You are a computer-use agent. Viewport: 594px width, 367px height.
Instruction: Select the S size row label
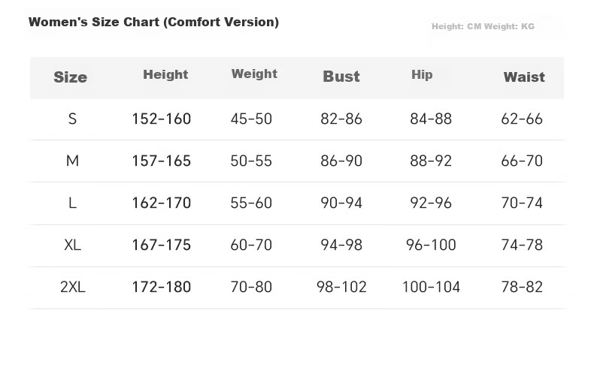[x=72, y=119]
